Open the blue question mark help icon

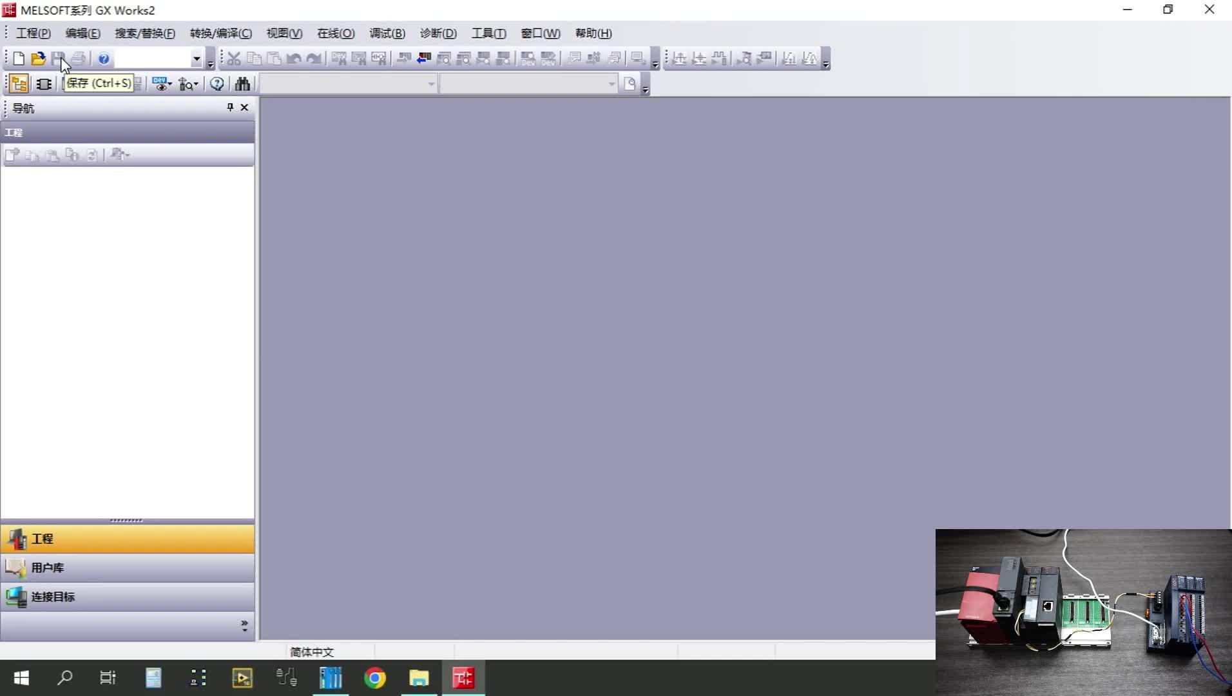tap(104, 59)
